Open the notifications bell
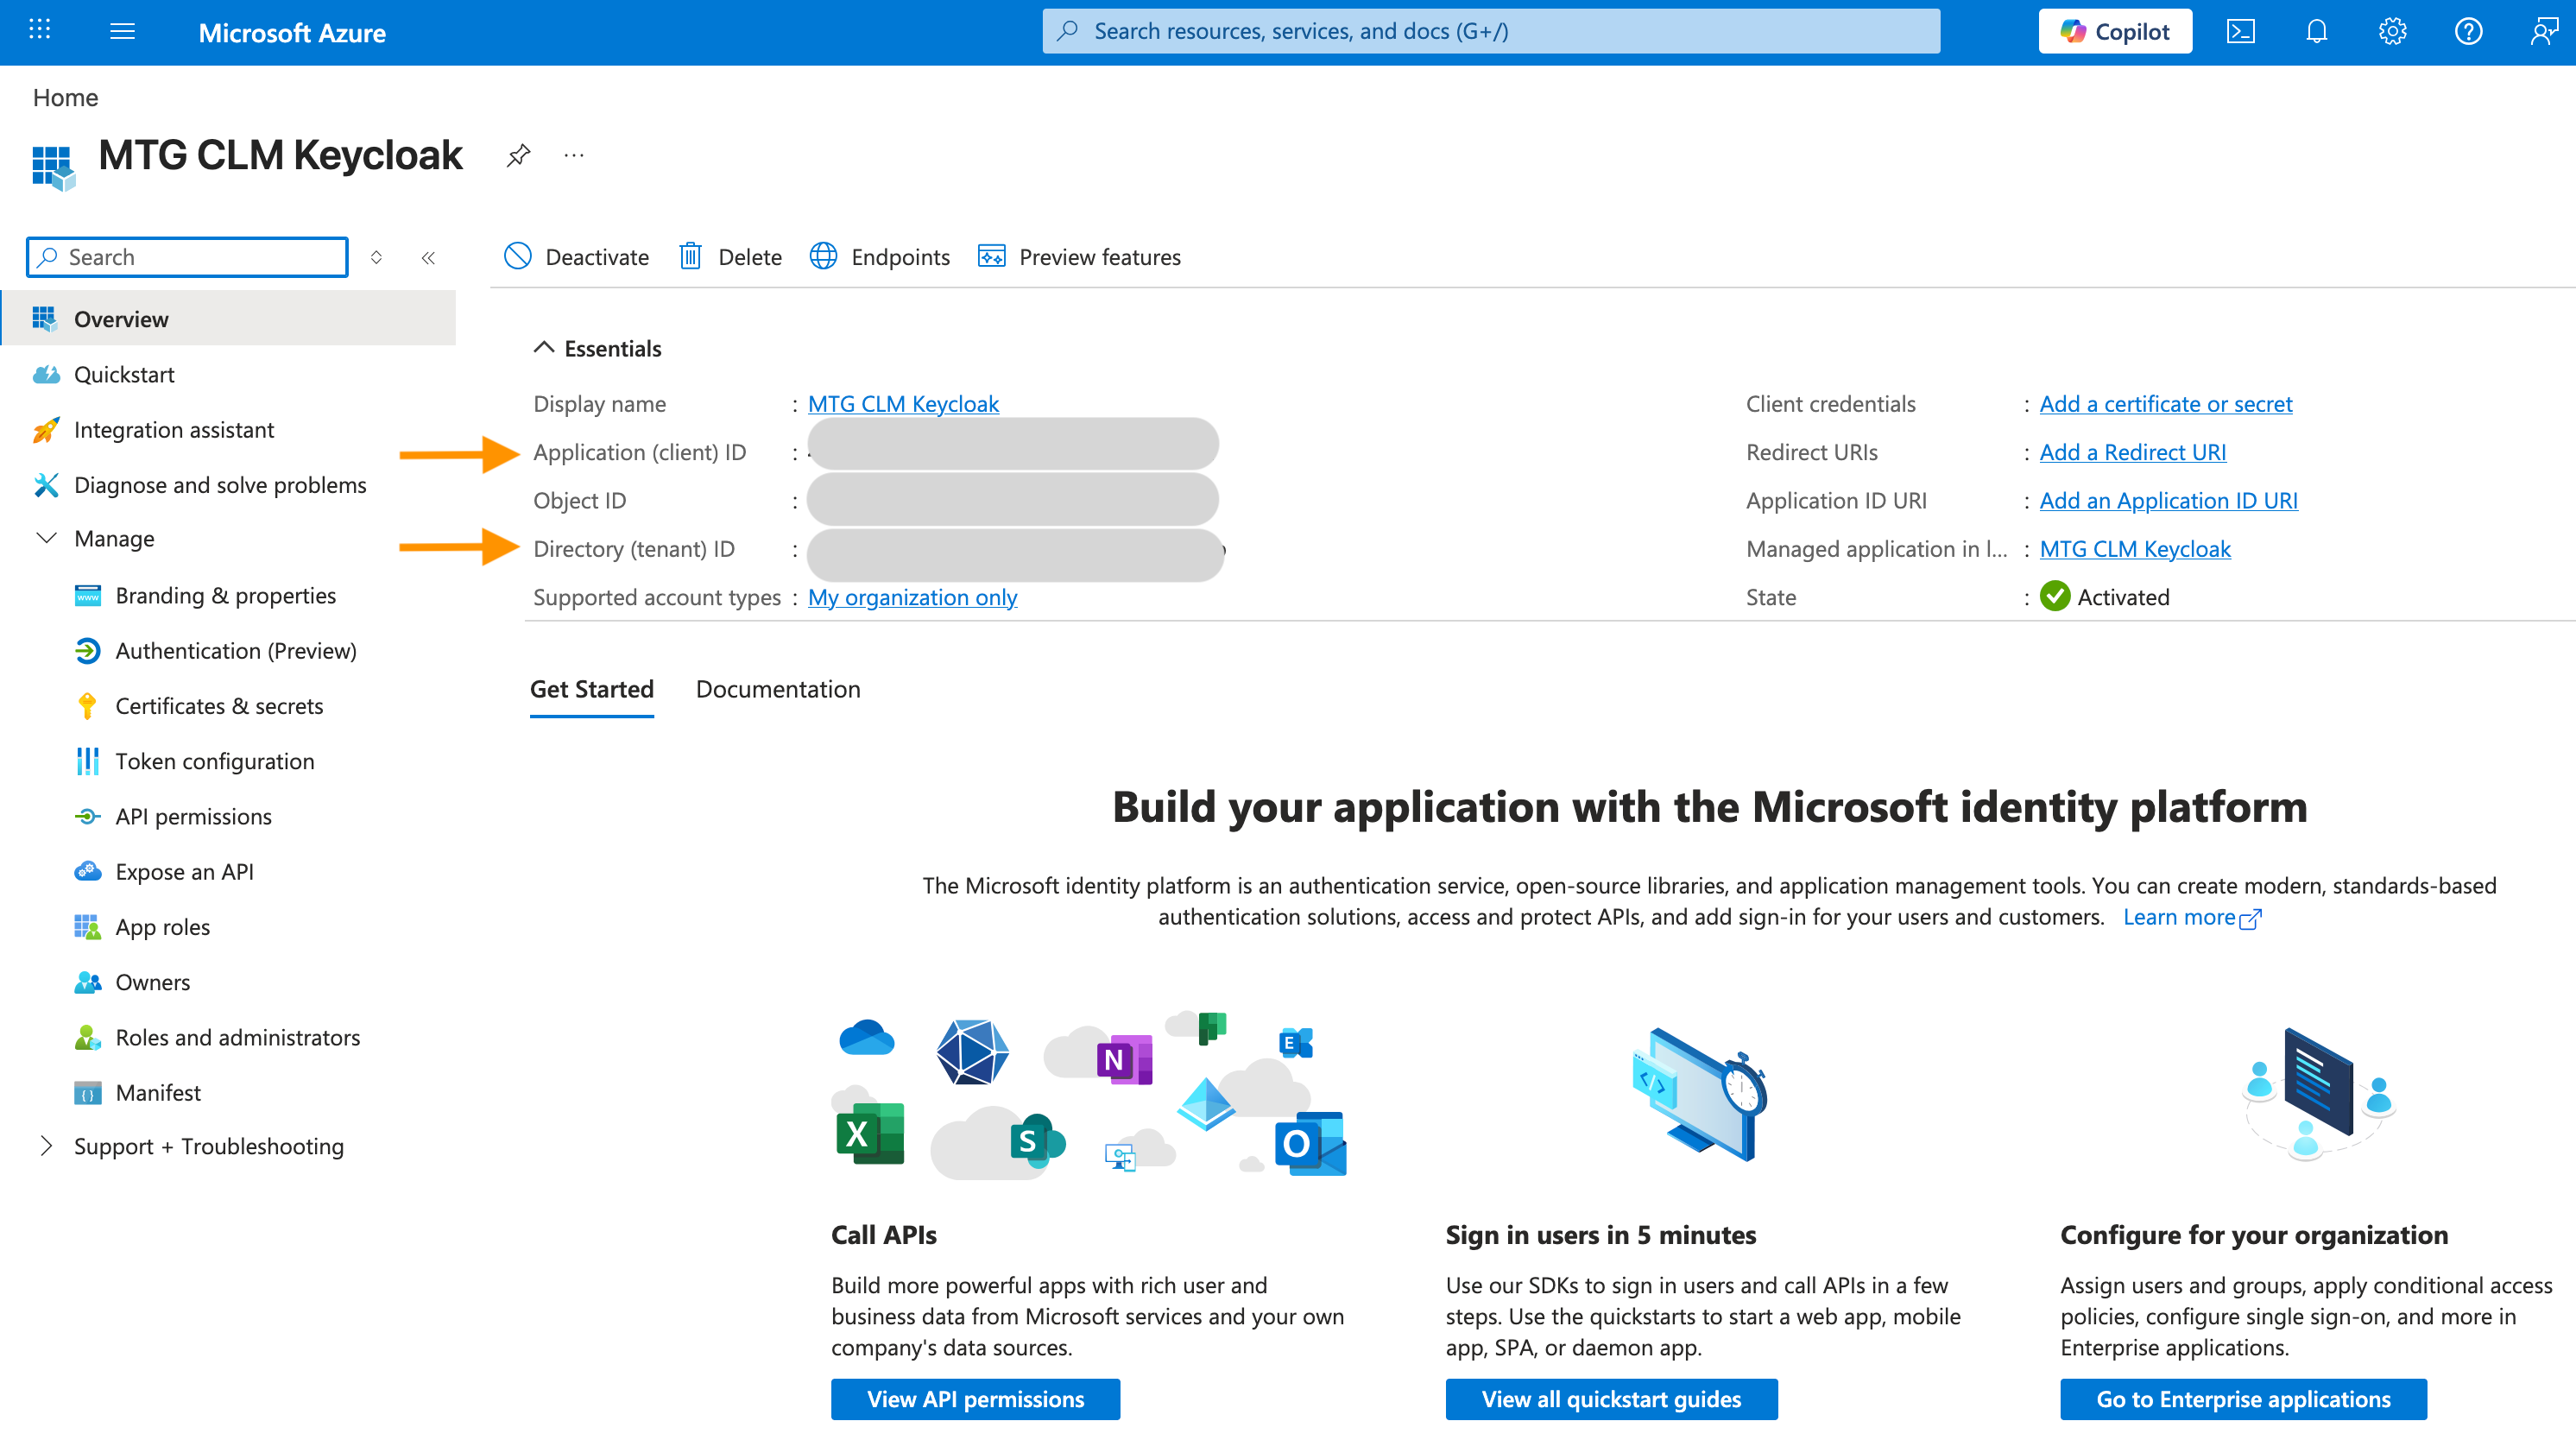This screenshot has width=2576, height=1440. (x=2316, y=31)
